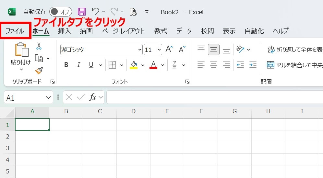This screenshot has height=178, width=323.
Task: Click the Paste (貼り付け) clipboard icon
Action: (x=22, y=49)
